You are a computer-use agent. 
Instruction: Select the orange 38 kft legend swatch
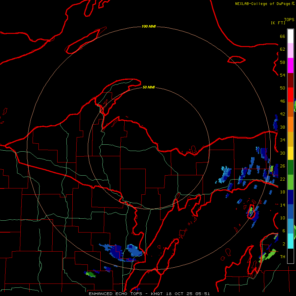290,124
